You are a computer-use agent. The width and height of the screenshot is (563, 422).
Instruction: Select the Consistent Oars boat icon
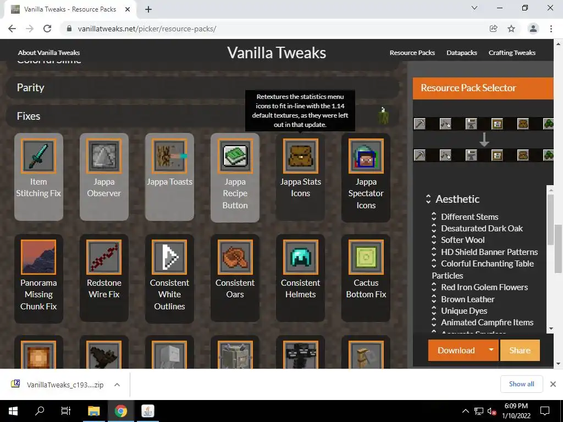tap(235, 257)
